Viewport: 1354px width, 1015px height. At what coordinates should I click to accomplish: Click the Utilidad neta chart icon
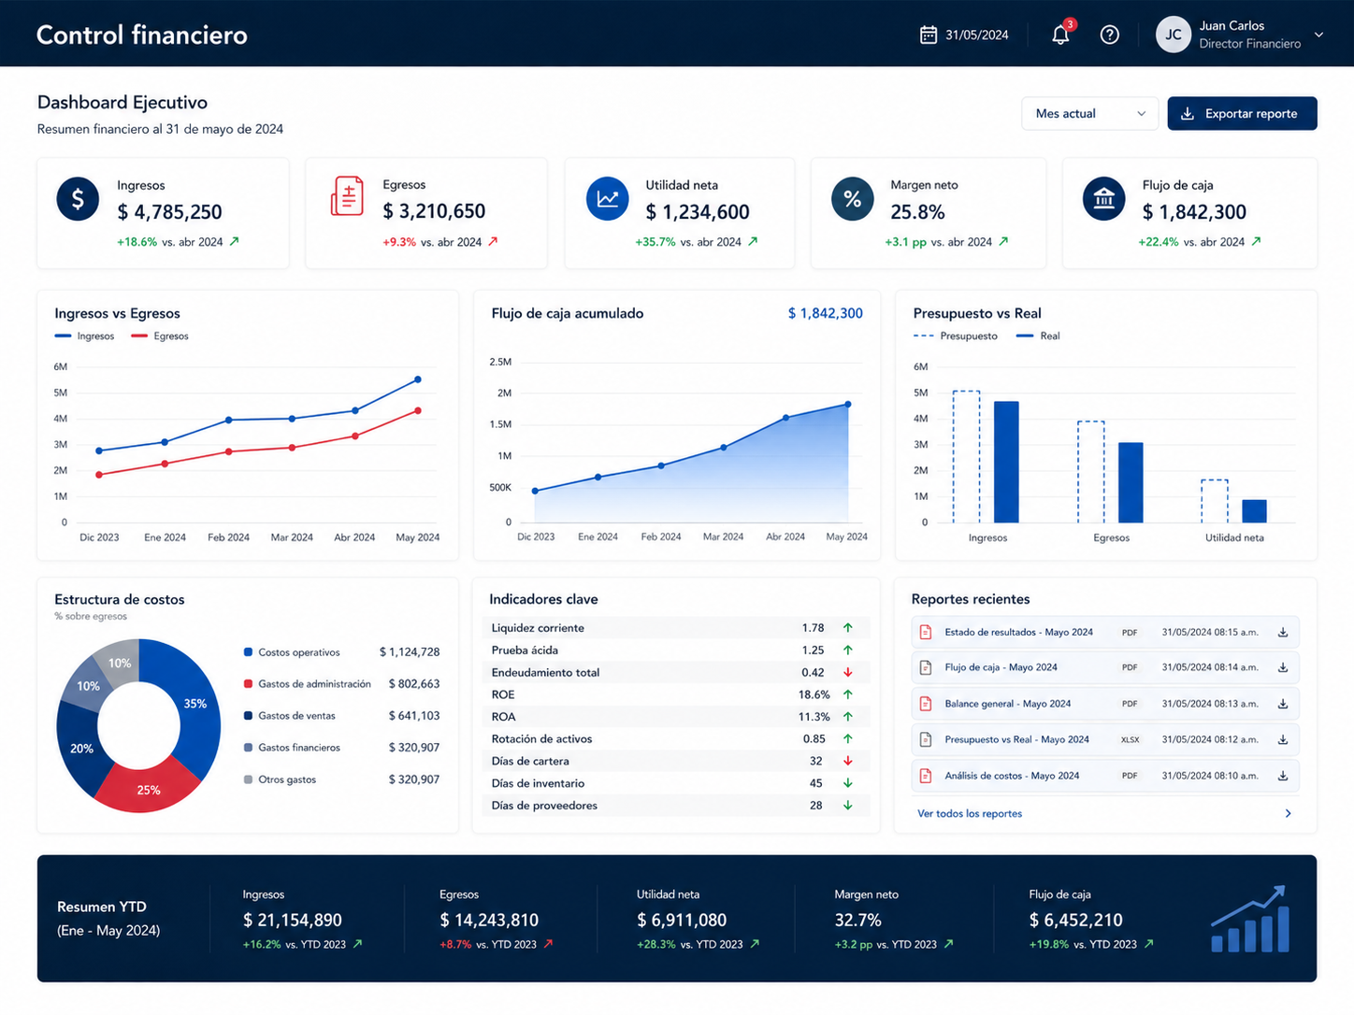pyautogui.click(x=607, y=199)
